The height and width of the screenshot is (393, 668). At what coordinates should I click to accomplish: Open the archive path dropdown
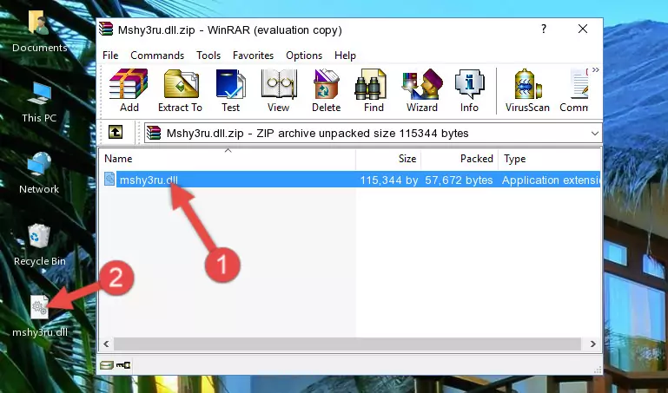click(595, 134)
